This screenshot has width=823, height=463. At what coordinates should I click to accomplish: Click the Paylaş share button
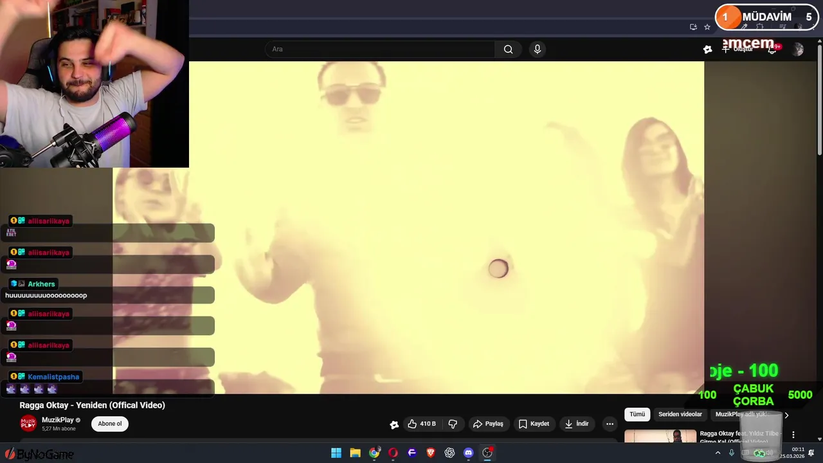point(488,424)
